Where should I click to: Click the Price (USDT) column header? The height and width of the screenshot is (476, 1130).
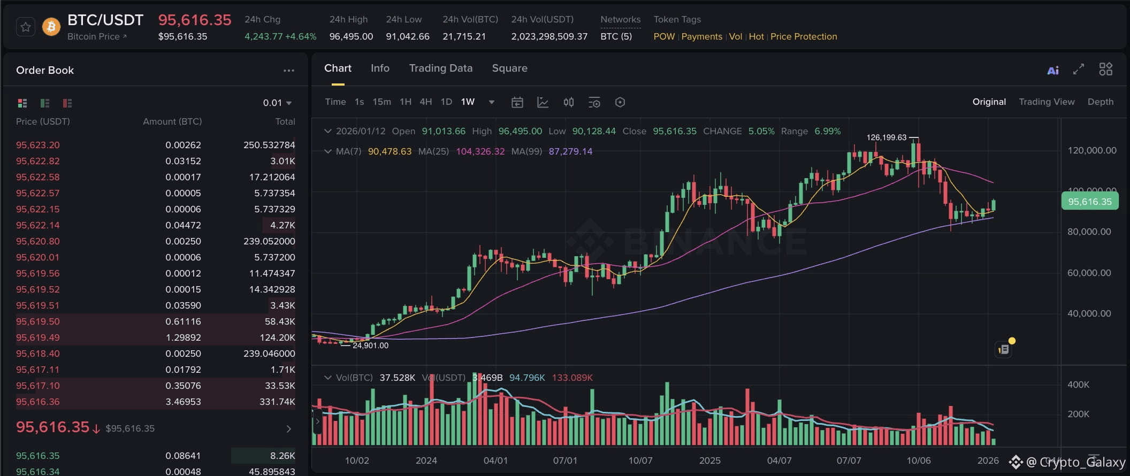pyautogui.click(x=43, y=121)
